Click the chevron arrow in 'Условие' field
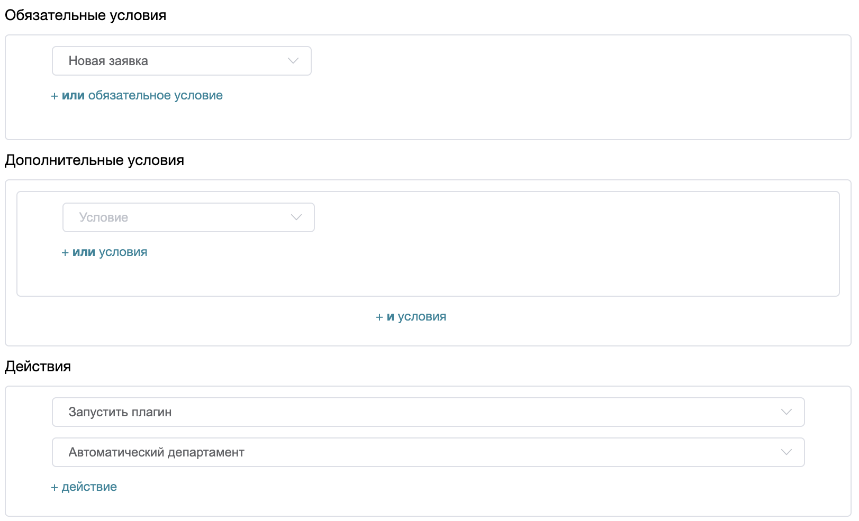Screen dimensions: 859x521 [296, 217]
